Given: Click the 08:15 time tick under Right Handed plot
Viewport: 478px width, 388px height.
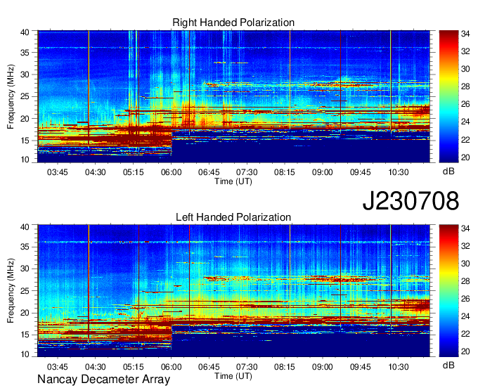Looking at the screenshot, I should pos(285,172).
